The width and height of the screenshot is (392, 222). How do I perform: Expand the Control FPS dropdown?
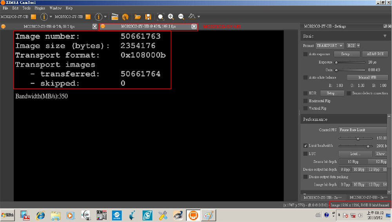pyautogui.click(x=362, y=130)
